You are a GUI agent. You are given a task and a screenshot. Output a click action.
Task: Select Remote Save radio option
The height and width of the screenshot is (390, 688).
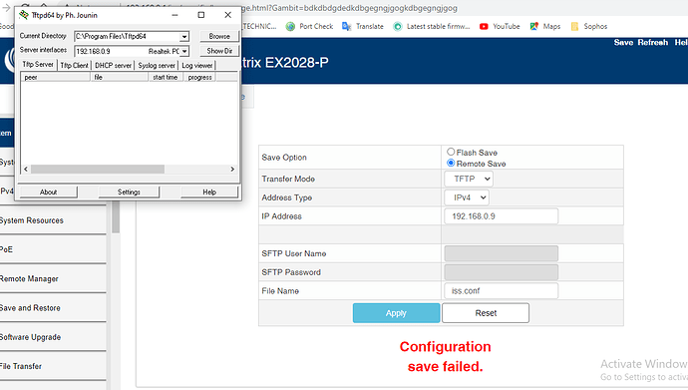click(451, 163)
